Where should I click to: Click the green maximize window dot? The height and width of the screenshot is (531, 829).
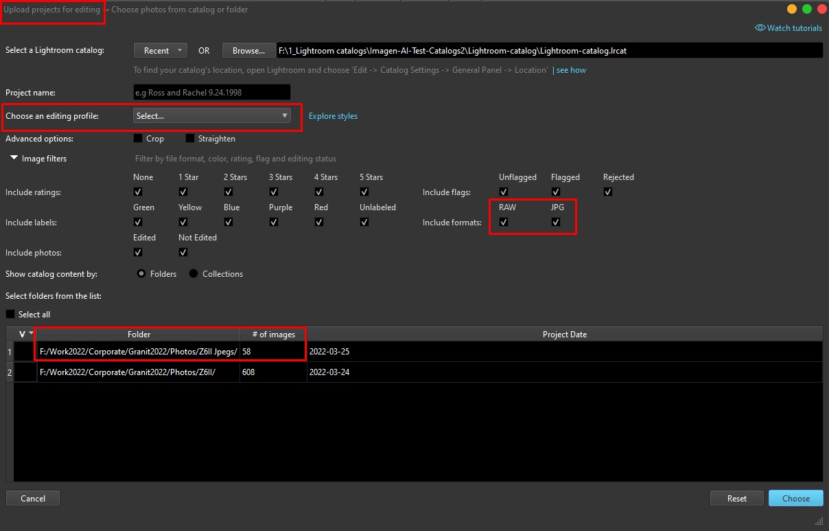click(x=807, y=10)
